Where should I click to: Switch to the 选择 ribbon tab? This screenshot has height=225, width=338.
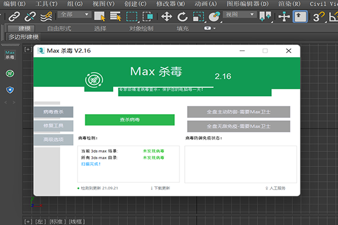pyautogui.click(x=100, y=29)
